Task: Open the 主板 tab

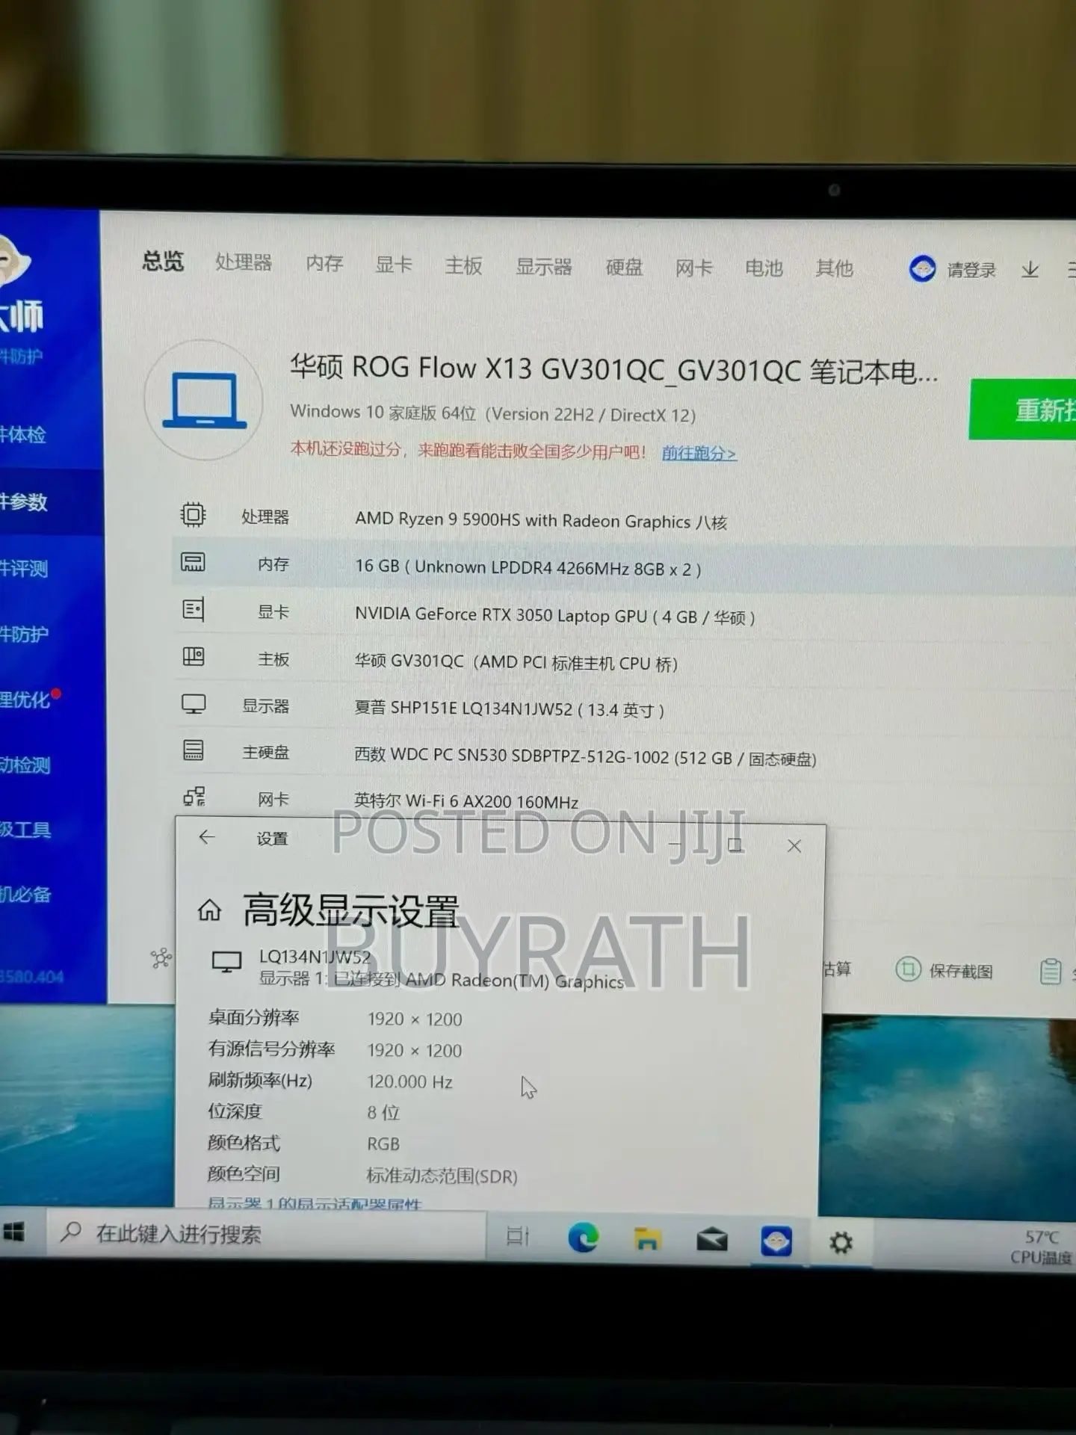Action: [x=463, y=265]
